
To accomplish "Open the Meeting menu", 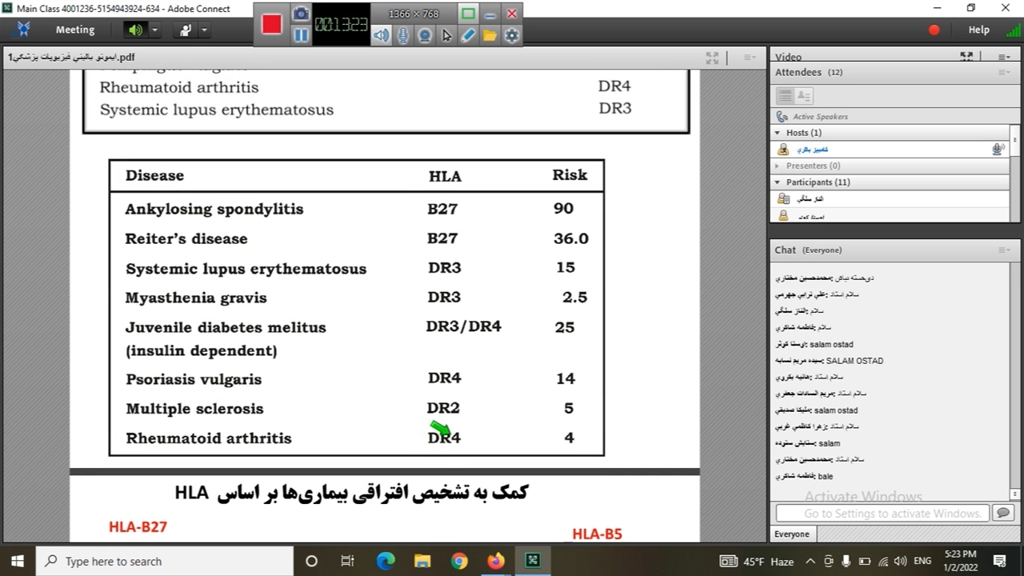I will 75,30.
